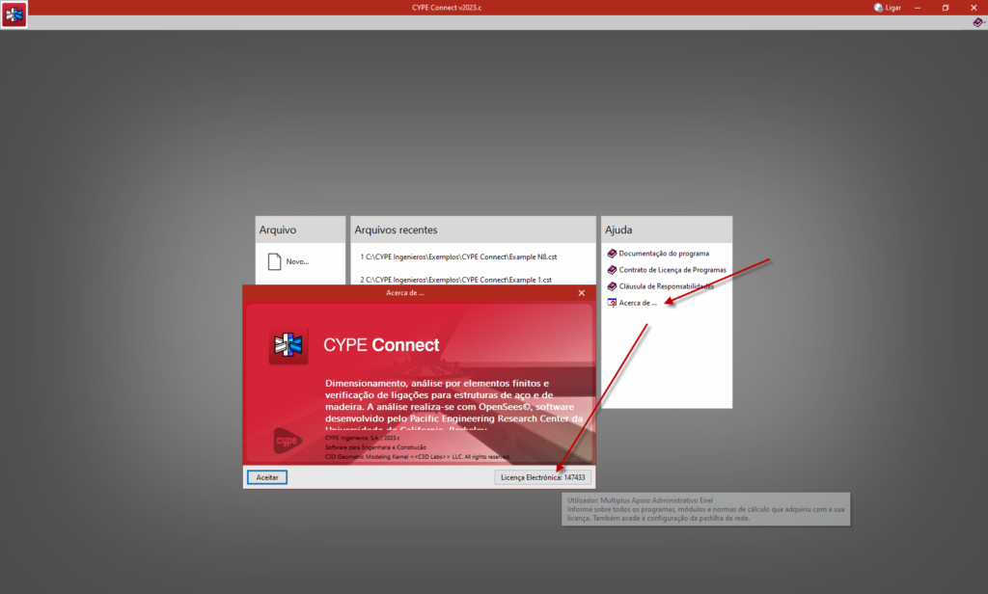Click the book icon beside Cláusula de Responsabilidades

click(611, 286)
